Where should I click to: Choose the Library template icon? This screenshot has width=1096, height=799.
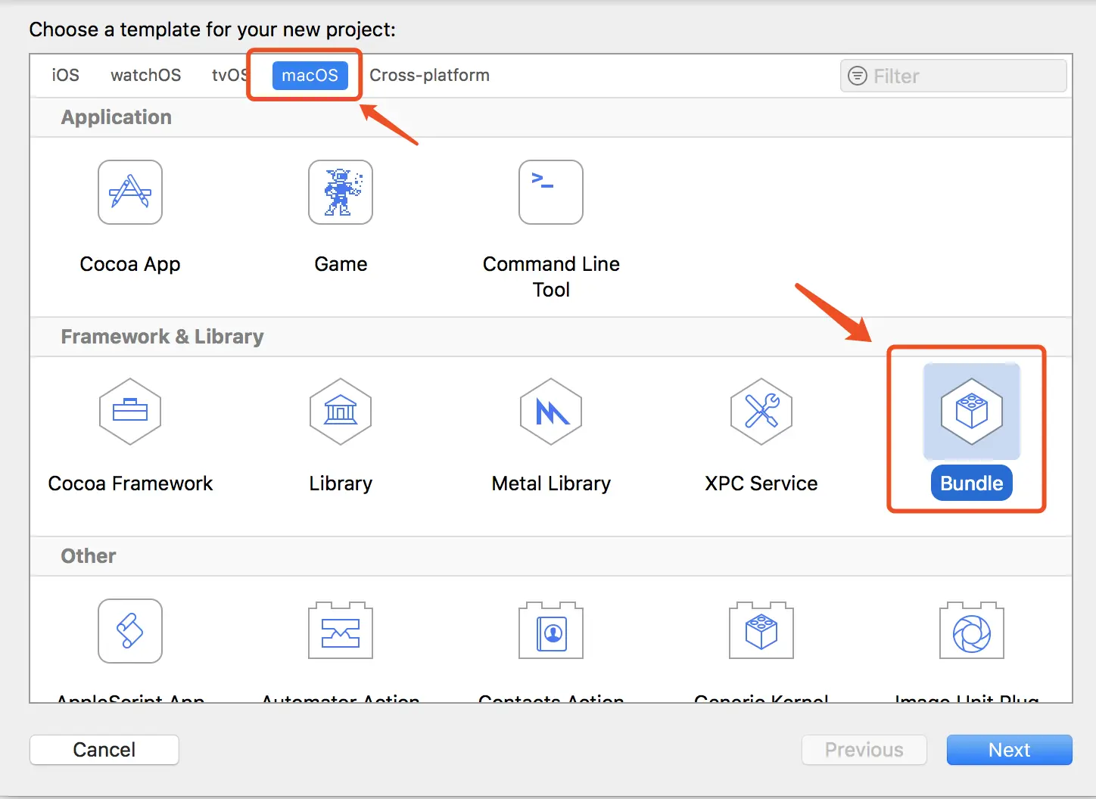pos(341,412)
